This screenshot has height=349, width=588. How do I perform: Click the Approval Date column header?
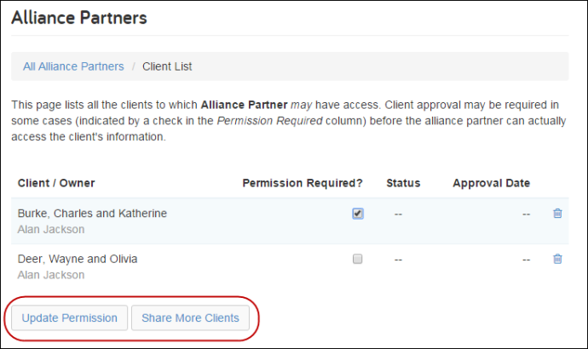[x=491, y=183]
